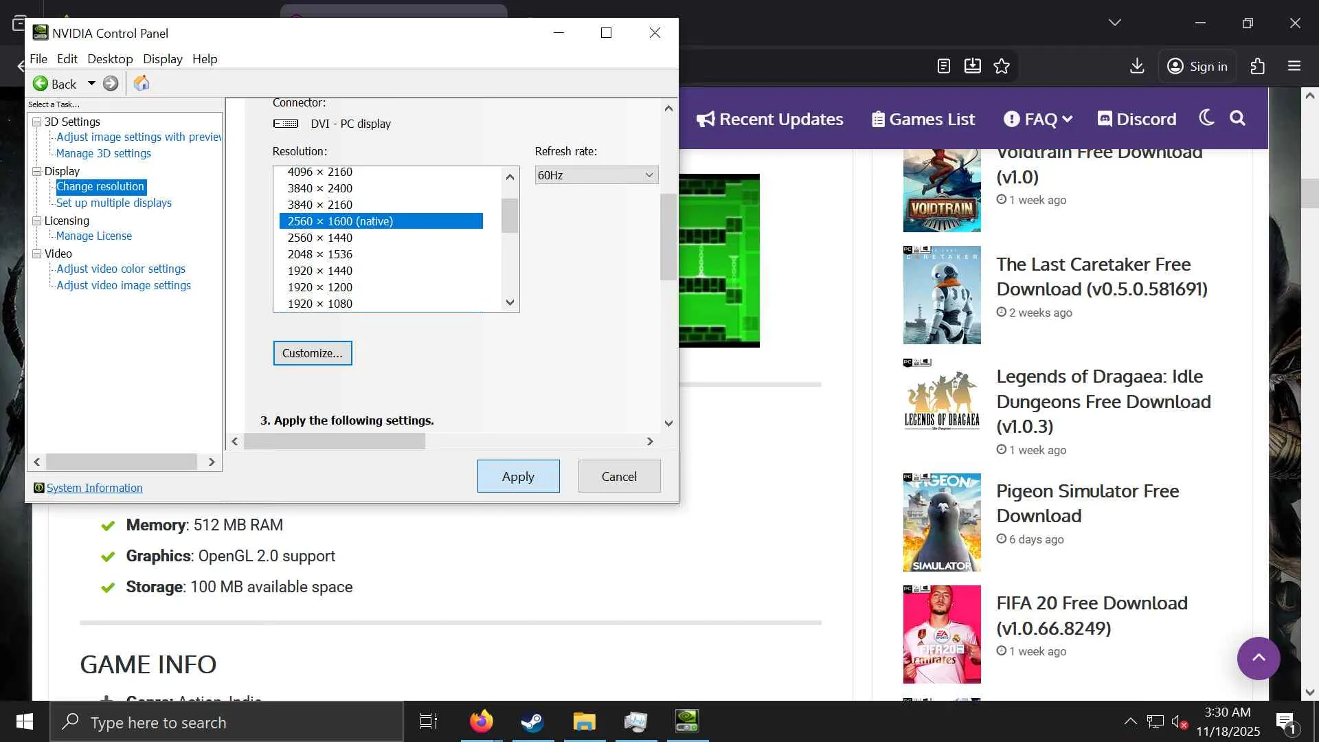Open the browser extensions puzzle icon
This screenshot has width=1319, height=742.
coord(1257,66)
